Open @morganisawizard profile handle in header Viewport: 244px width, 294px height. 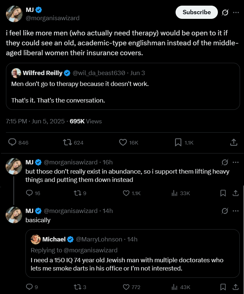click(52, 18)
